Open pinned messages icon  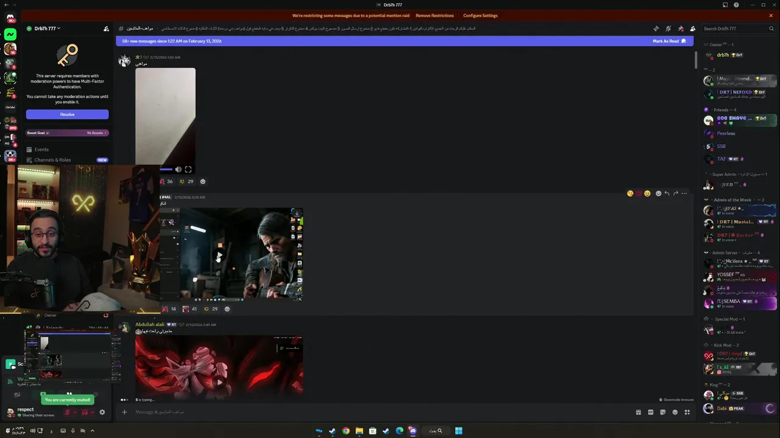tap(680, 29)
